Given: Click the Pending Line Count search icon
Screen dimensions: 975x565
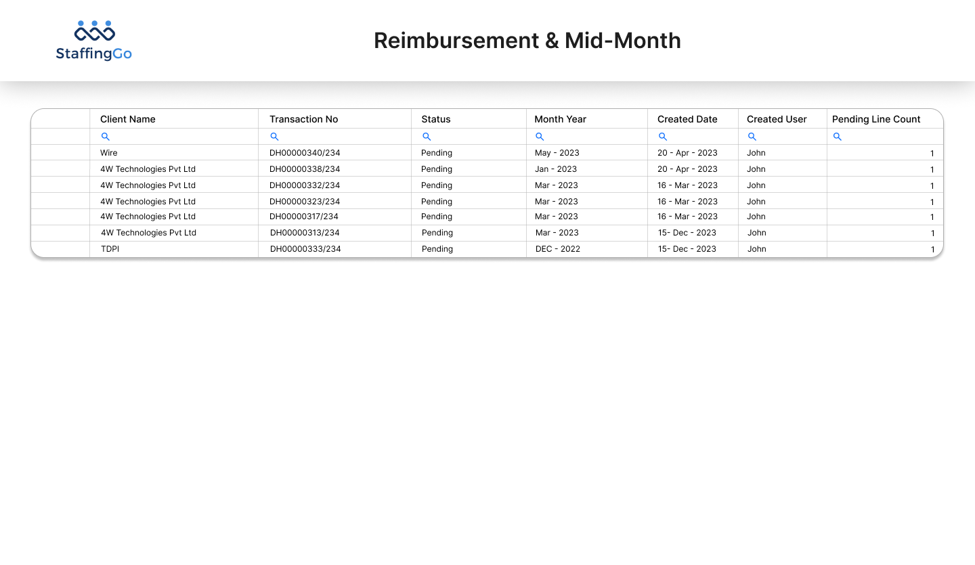Looking at the screenshot, I should [x=837, y=137].
